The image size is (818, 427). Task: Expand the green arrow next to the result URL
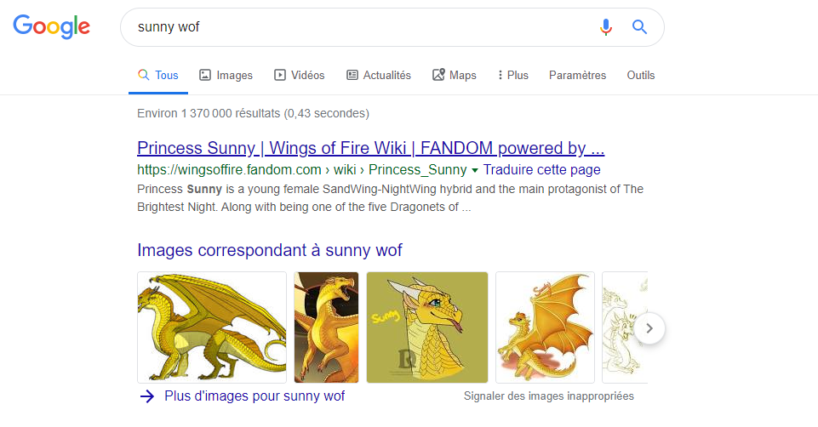click(x=475, y=170)
